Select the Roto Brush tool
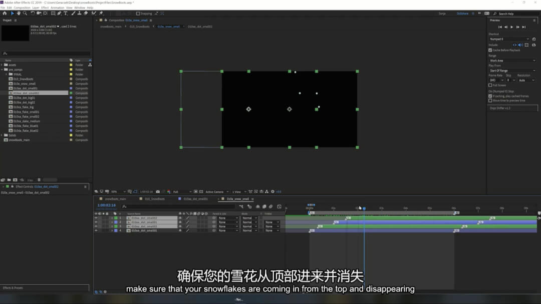The width and height of the screenshot is (541, 304). click(x=94, y=13)
